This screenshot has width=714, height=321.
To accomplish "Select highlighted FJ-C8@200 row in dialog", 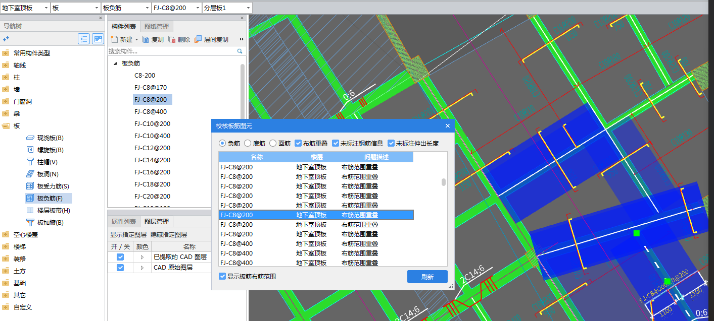I will point(316,215).
